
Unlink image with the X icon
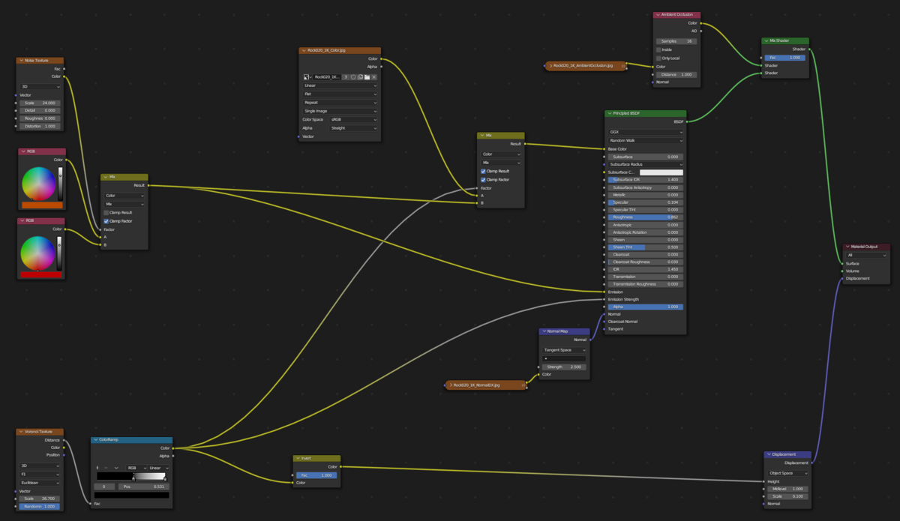tap(373, 77)
